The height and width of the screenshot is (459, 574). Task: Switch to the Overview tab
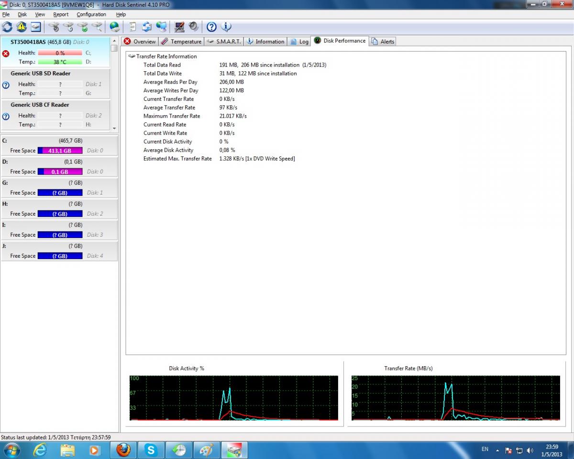[140, 42]
